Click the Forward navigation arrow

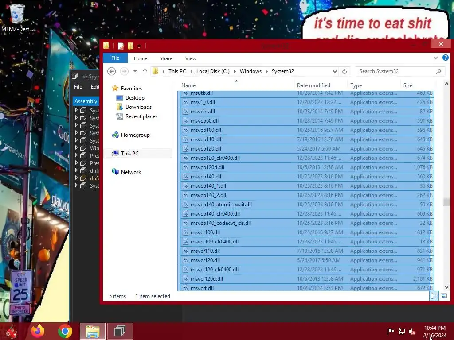(124, 71)
